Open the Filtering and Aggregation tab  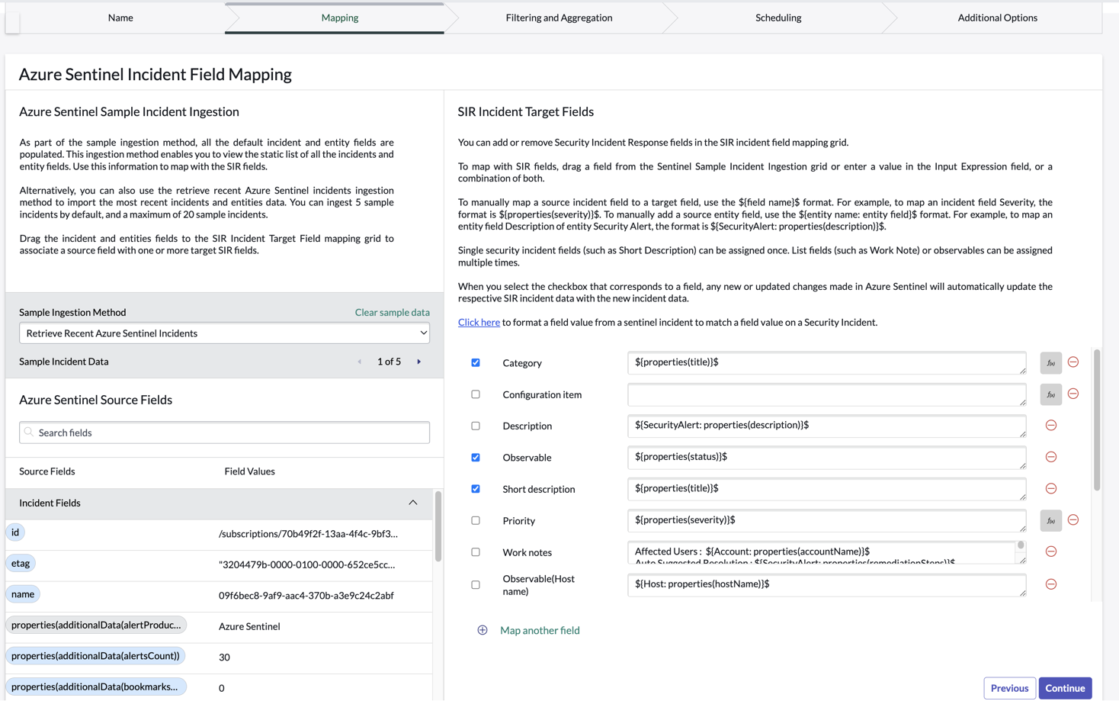tap(559, 18)
